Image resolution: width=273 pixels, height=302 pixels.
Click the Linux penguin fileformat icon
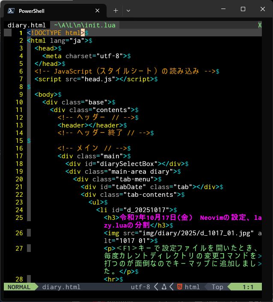[164, 287]
